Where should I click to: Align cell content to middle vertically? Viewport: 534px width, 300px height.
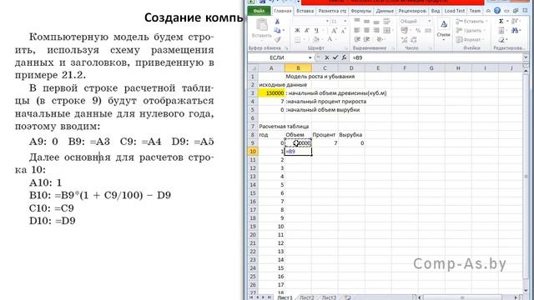[366, 21]
